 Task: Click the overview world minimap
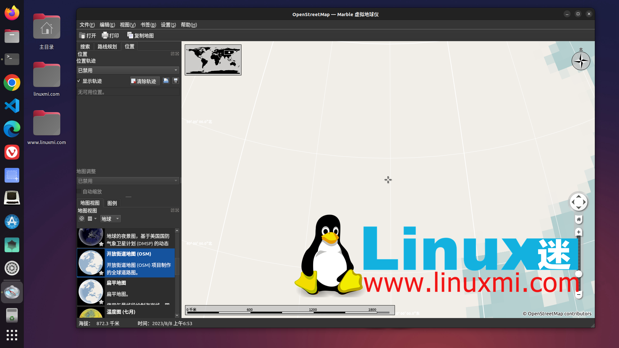[x=213, y=60]
